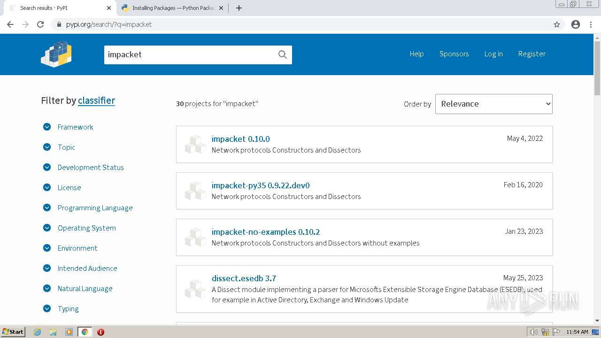Open the media player taskbar icon
This screenshot has height=338, width=601.
point(69,332)
